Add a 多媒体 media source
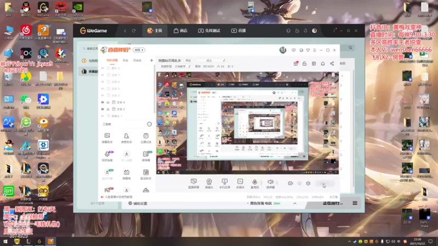The image size is (438, 246). [x=240, y=184]
